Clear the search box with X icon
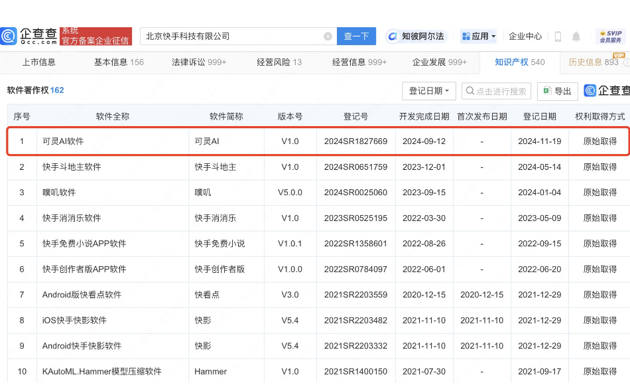 click(x=328, y=37)
